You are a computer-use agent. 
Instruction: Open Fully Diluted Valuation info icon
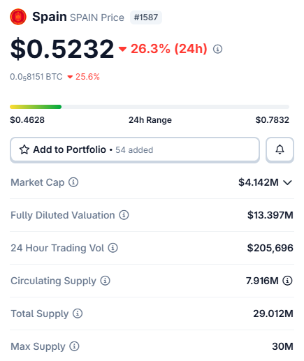pos(124,215)
